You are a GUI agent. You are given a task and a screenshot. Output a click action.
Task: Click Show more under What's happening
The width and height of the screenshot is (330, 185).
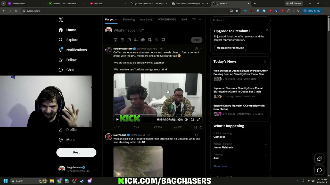[220, 166]
